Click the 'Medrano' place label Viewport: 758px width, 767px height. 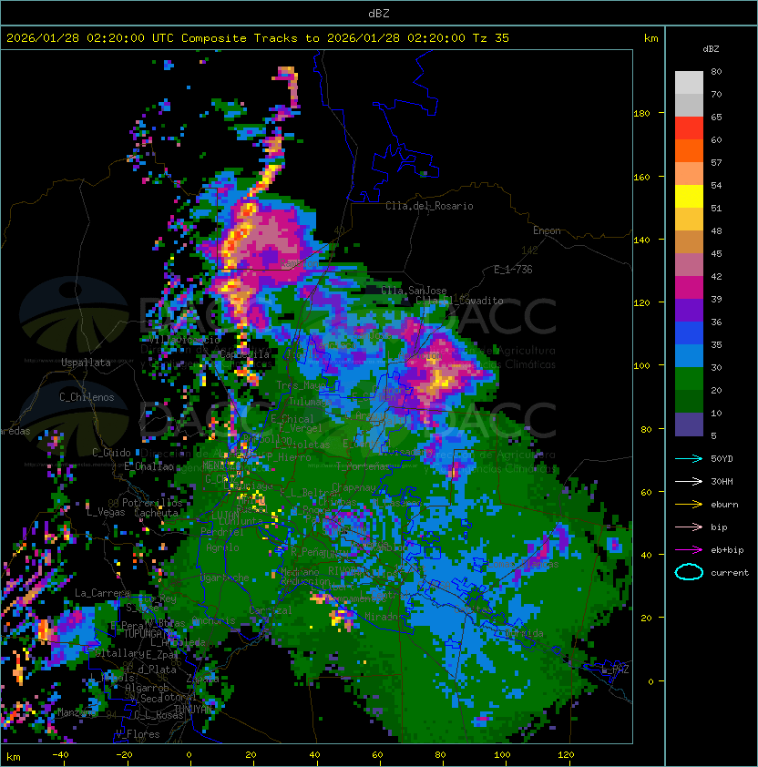[x=300, y=571]
